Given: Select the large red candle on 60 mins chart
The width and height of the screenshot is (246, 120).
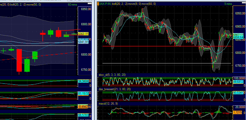Looking at the screenshot, I should (x=19, y=60).
